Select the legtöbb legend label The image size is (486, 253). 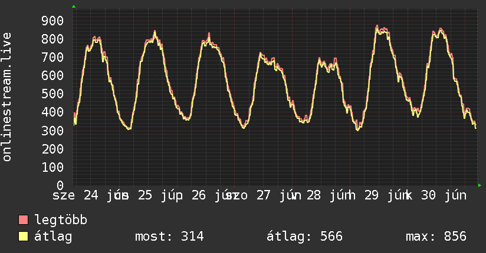(x=61, y=220)
